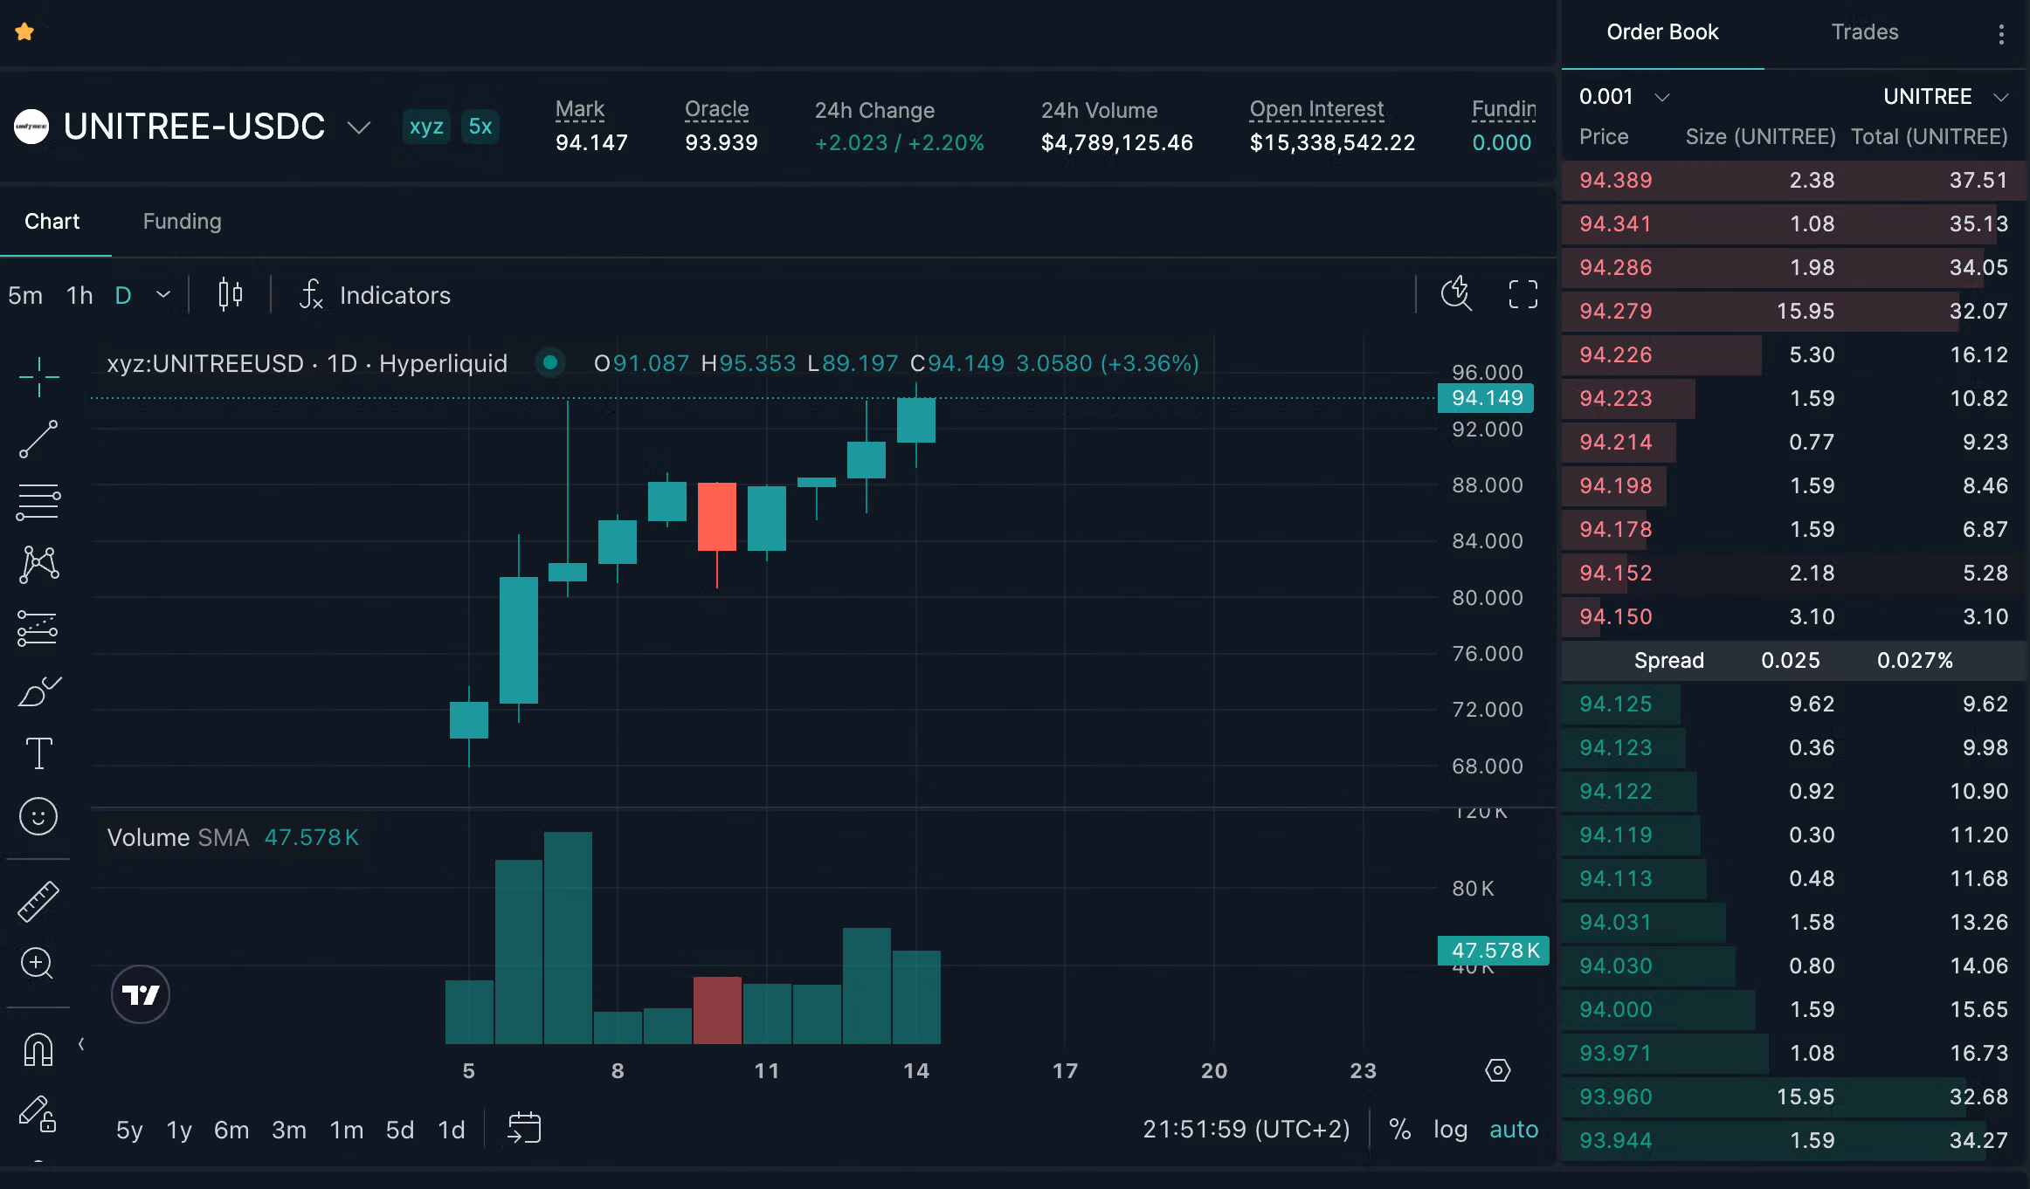Screen dimensions: 2030x1189
Task: Open the Fibonacci retracement tool
Action: [38, 502]
